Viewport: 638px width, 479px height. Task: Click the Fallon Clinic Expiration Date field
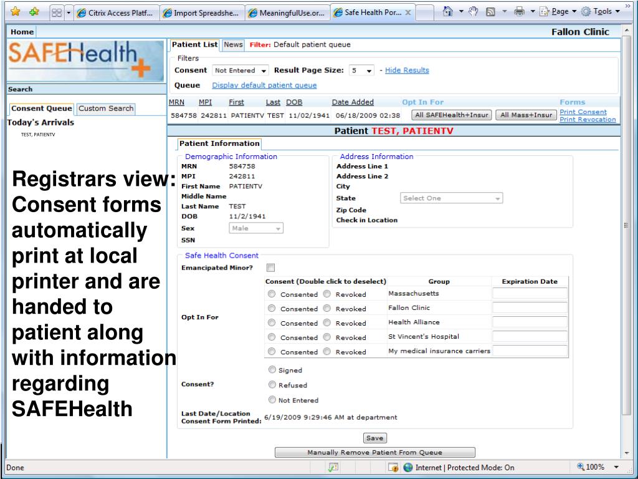click(530, 307)
